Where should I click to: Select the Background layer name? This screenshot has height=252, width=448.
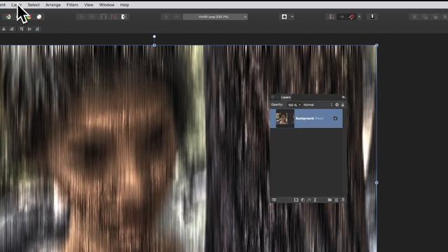(x=304, y=118)
